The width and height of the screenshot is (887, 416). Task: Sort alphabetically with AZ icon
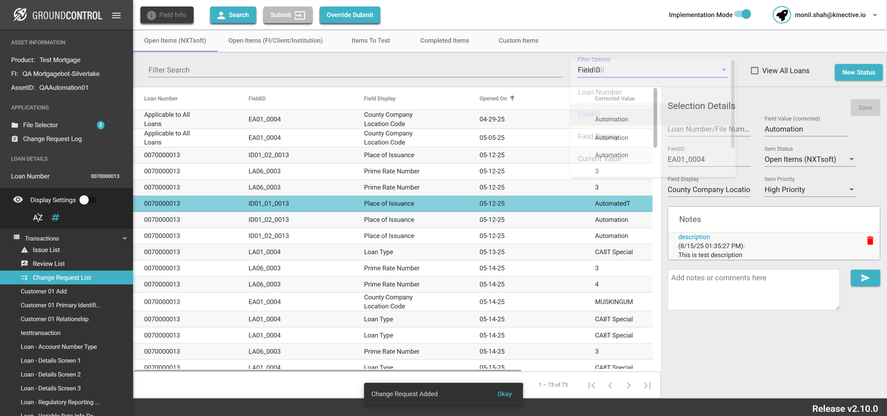pos(38,218)
